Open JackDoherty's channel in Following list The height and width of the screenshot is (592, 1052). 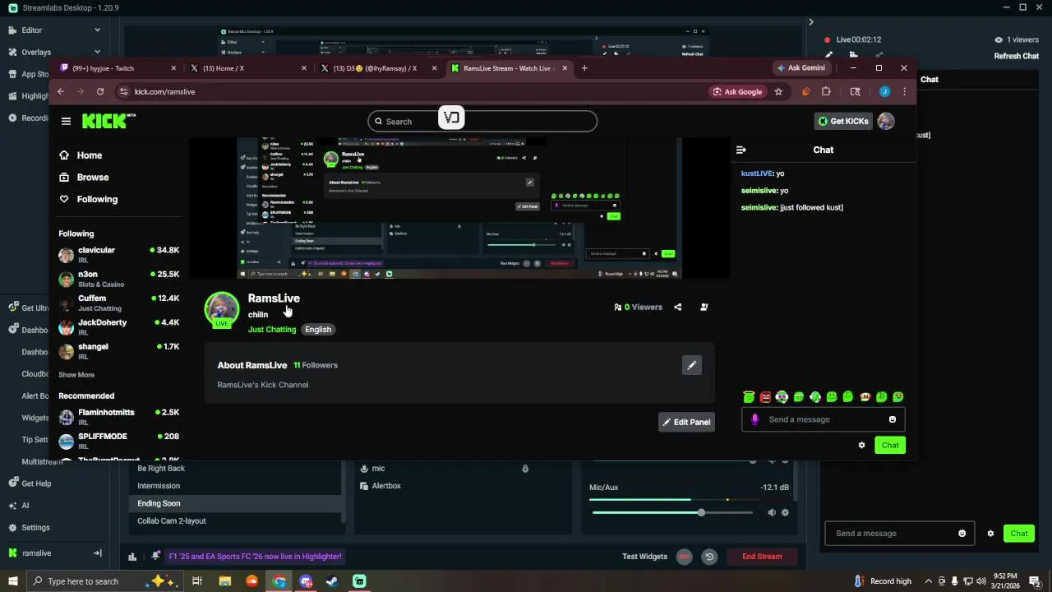(x=119, y=326)
